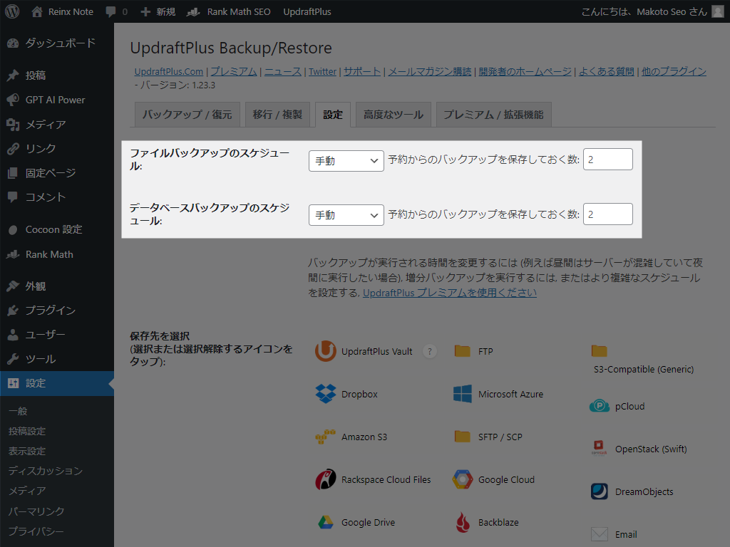Open ユーザー menu in sidebar
The image size is (730, 547).
tap(57, 335)
